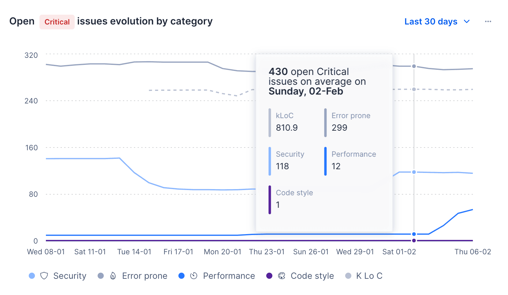Open the three-dot options menu
The width and height of the screenshot is (508, 295).
(x=488, y=21)
